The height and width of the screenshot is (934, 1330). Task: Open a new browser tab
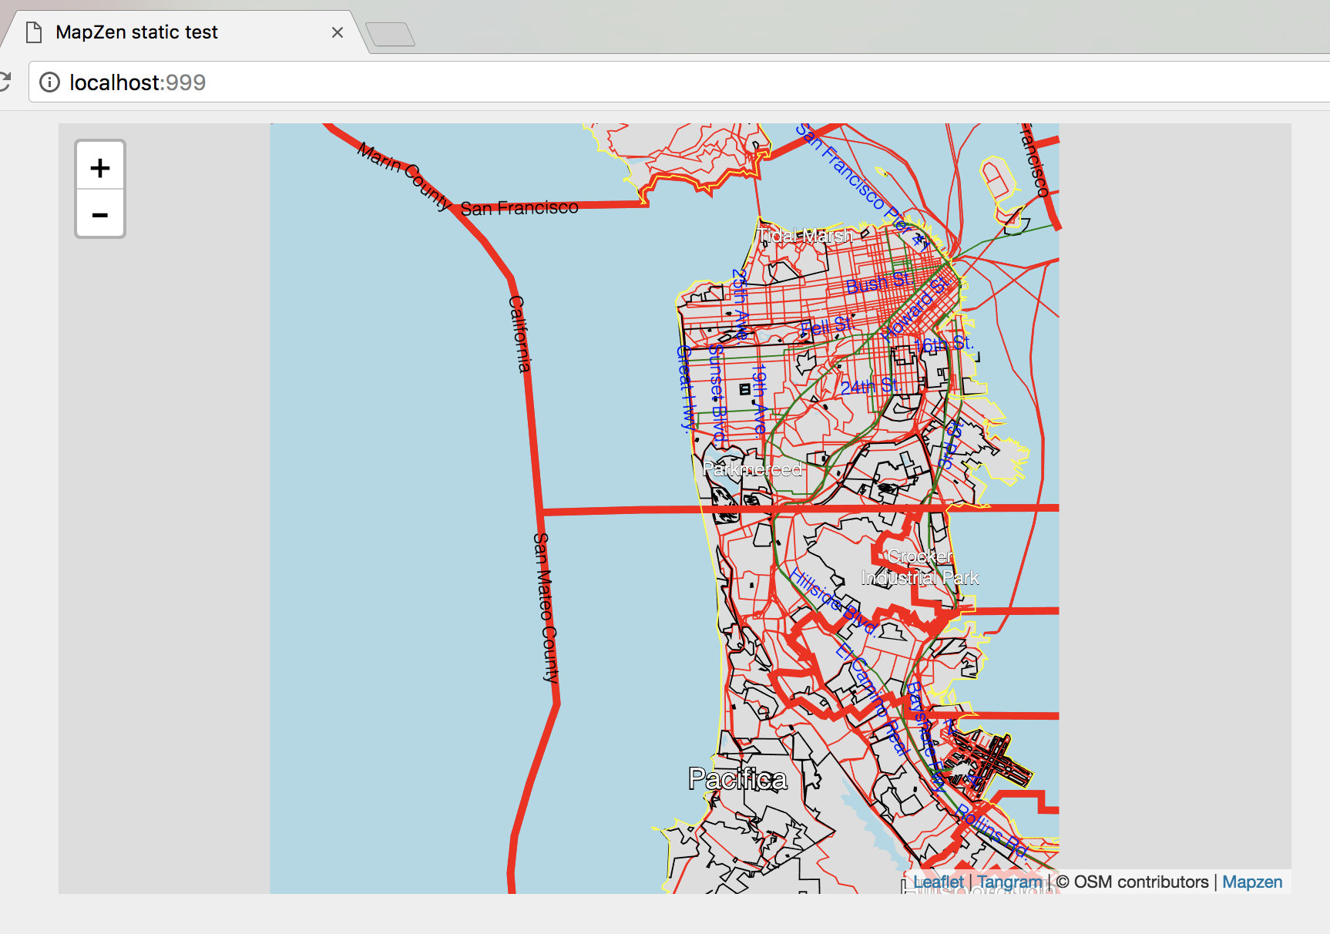(390, 35)
